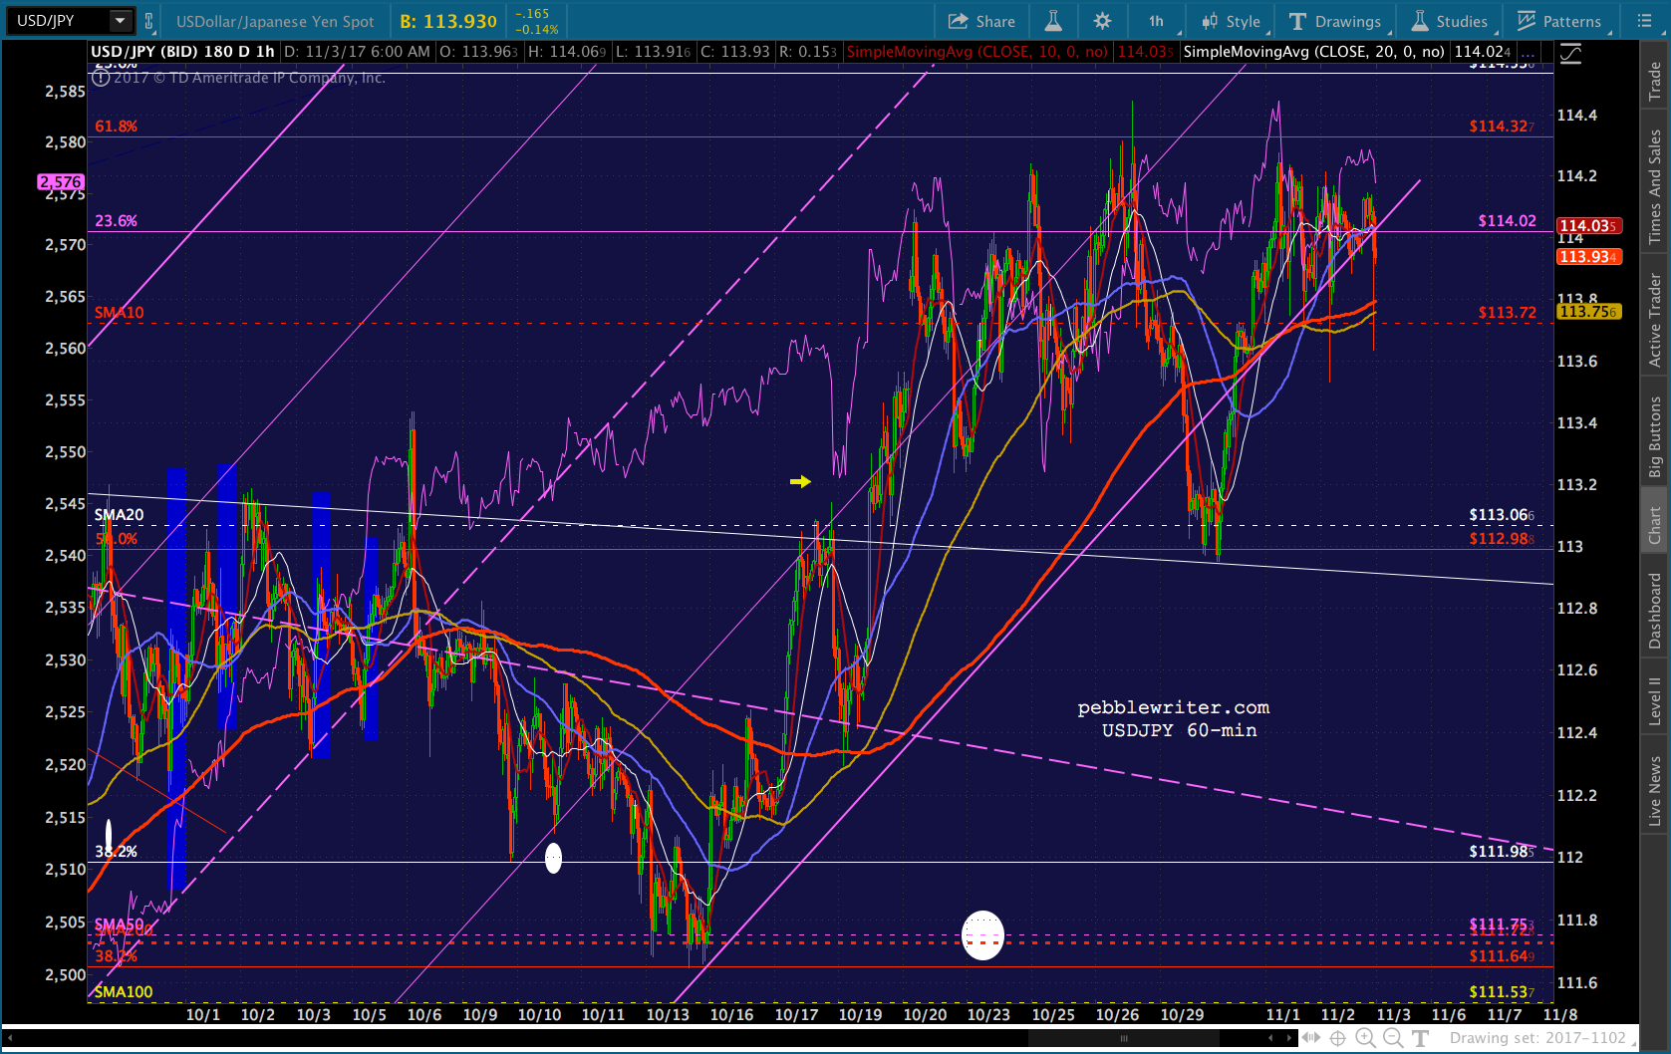Click the symbol link clipboard icon
The height and width of the screenshot is (1054, 1671).
click(x=149, y=21)
